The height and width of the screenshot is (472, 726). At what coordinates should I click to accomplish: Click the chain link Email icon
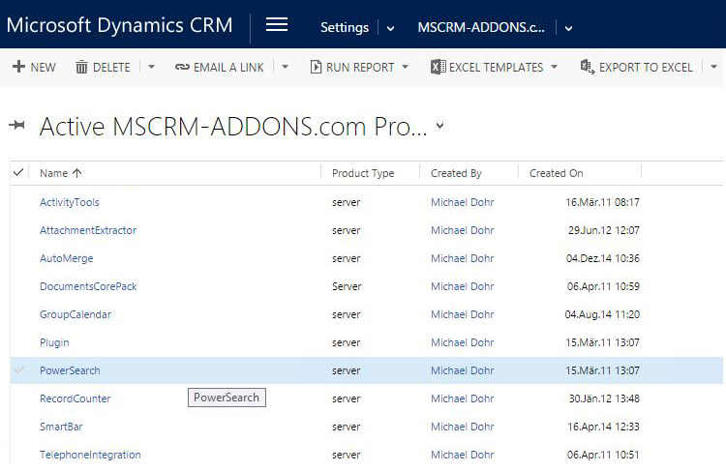coord(182,67)
